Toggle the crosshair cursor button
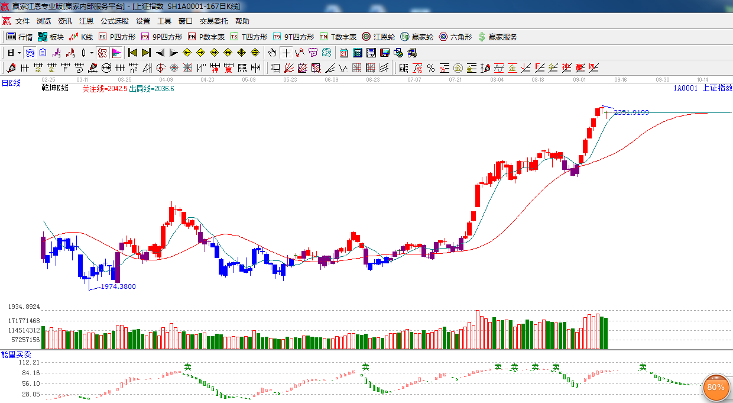The image size is (733, 403). pos(286,53)
